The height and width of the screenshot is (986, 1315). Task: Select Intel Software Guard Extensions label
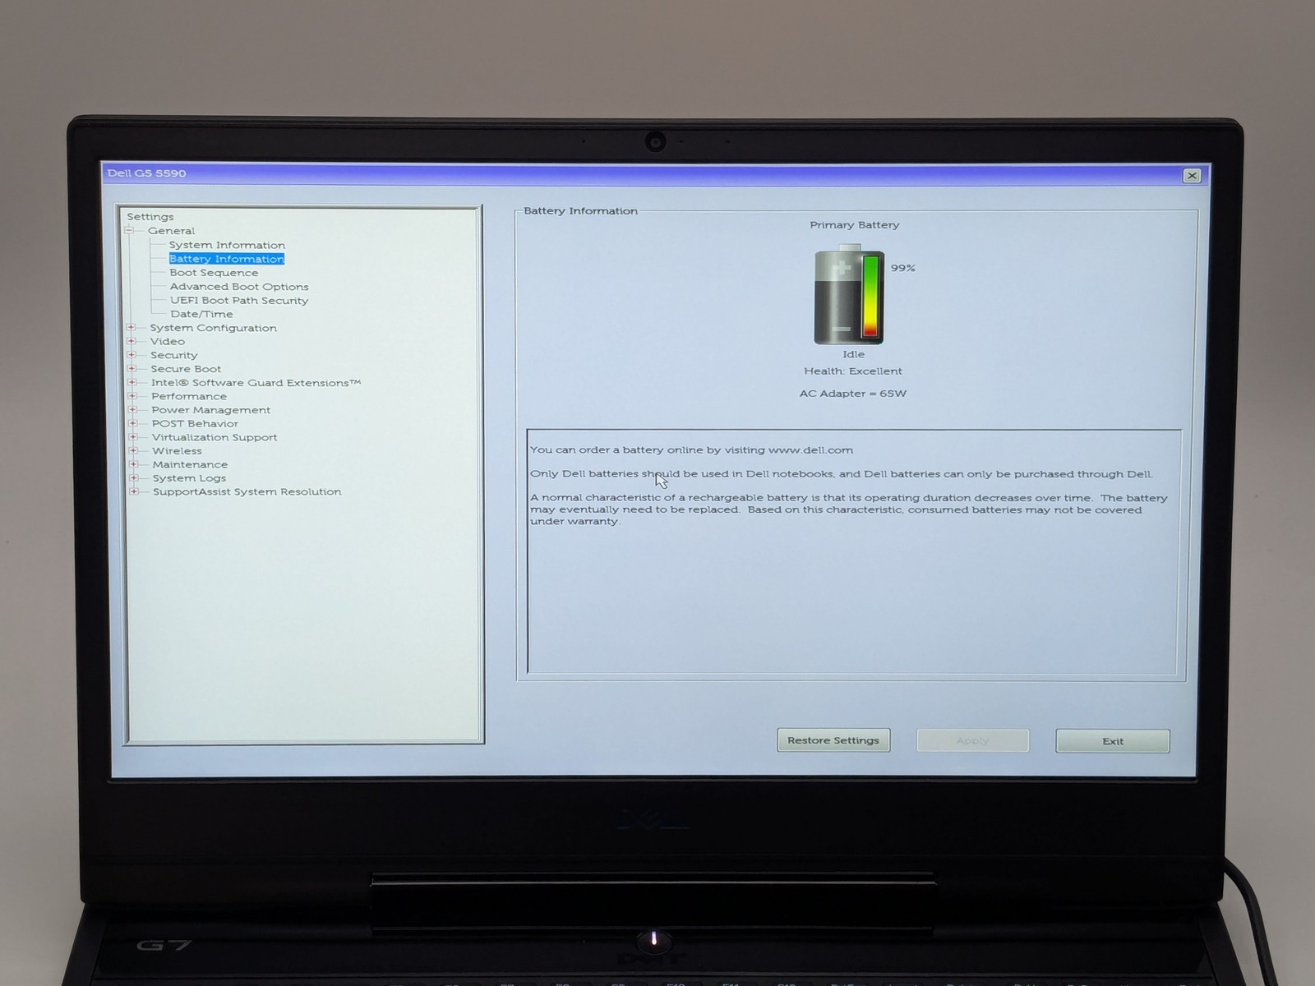coord(256,382)
